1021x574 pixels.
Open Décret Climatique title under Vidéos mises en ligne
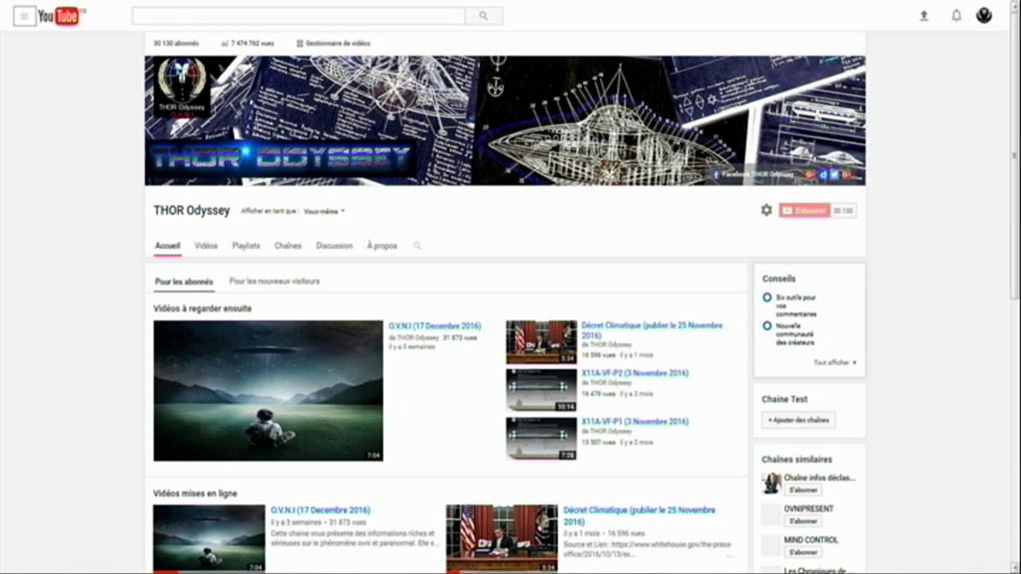coord(640,516)
